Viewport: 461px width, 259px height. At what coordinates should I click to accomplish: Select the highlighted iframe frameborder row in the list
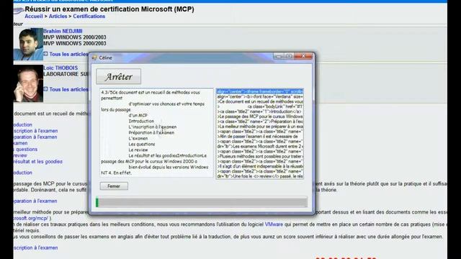[260, 91]
